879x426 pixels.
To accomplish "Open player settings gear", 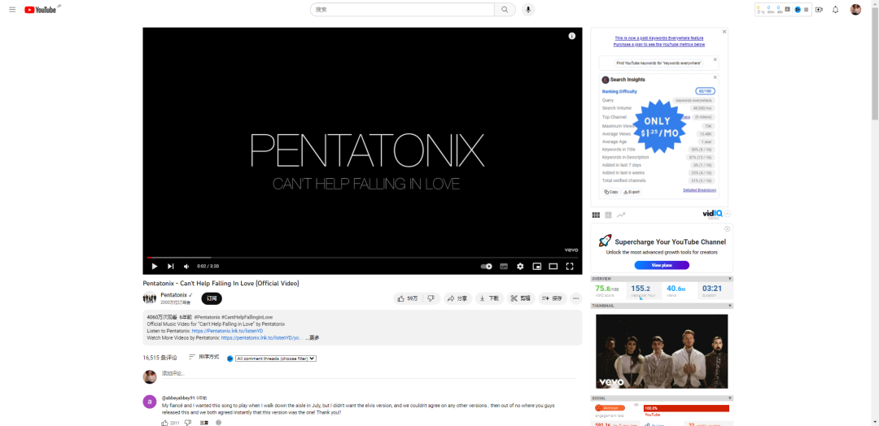I will pyautogui.click(x=520, y=267).
